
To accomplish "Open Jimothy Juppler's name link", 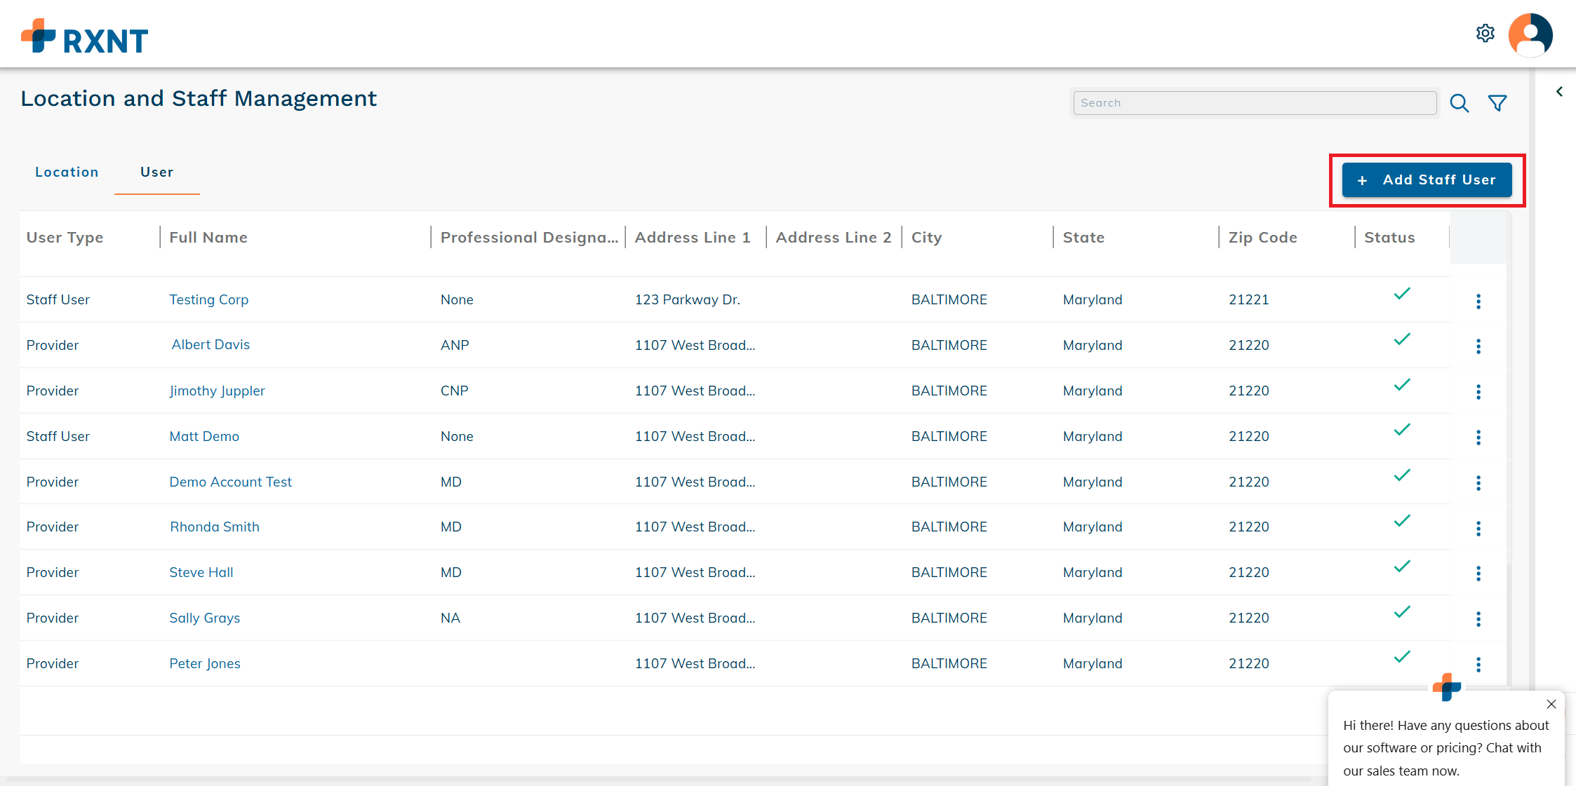I will coord(217,391).
